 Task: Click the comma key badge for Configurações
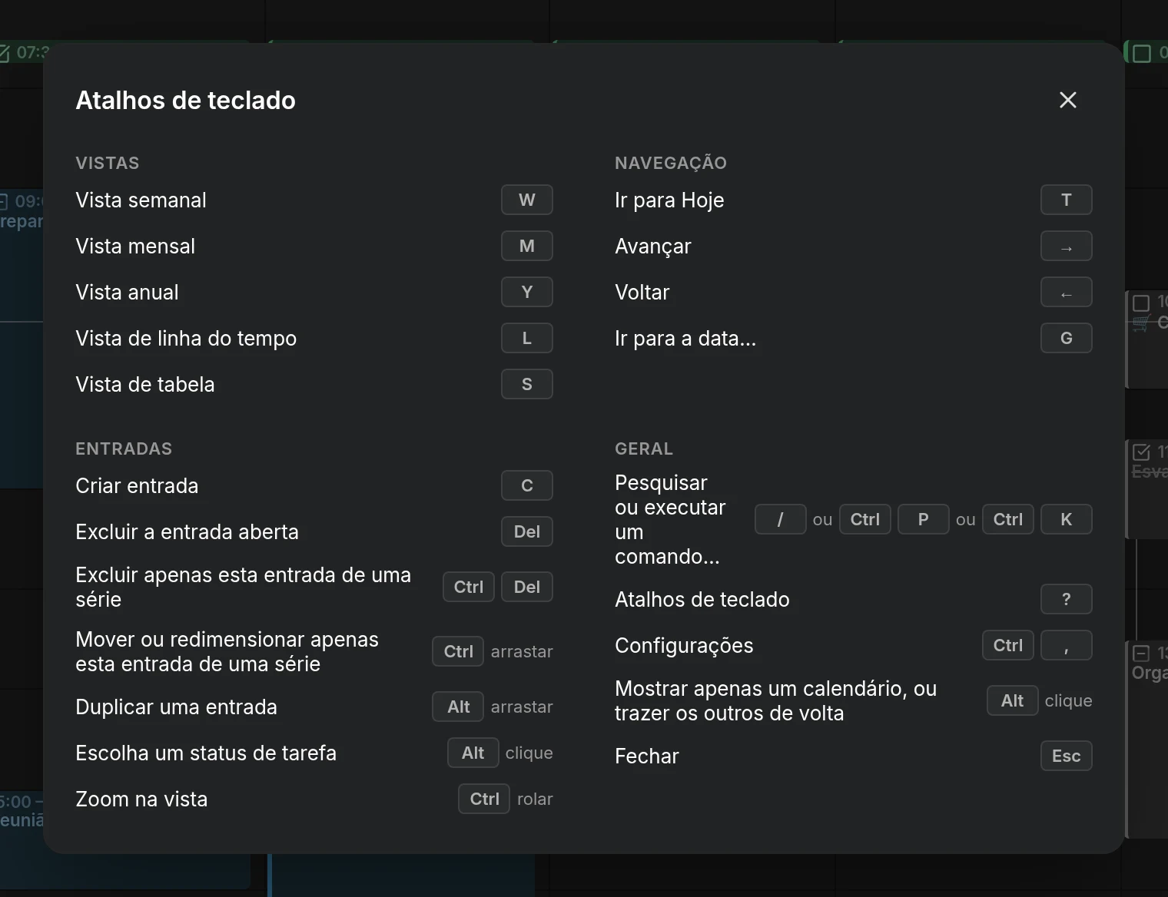pos(1067,645)
